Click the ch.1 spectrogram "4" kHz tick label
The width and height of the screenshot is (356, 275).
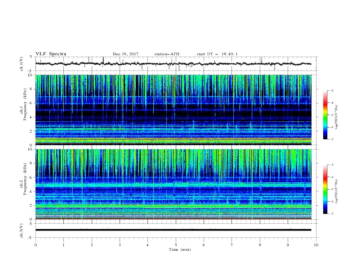click(31, 117)
